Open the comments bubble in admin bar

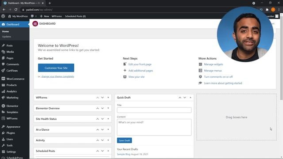point(32,16)
